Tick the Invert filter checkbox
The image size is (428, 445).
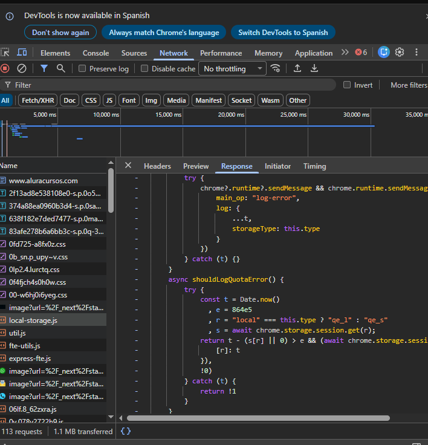pyautogui.click(x=347, y=85)
